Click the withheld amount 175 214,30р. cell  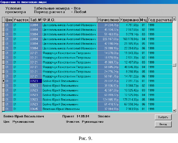click(x=129, y=100)
